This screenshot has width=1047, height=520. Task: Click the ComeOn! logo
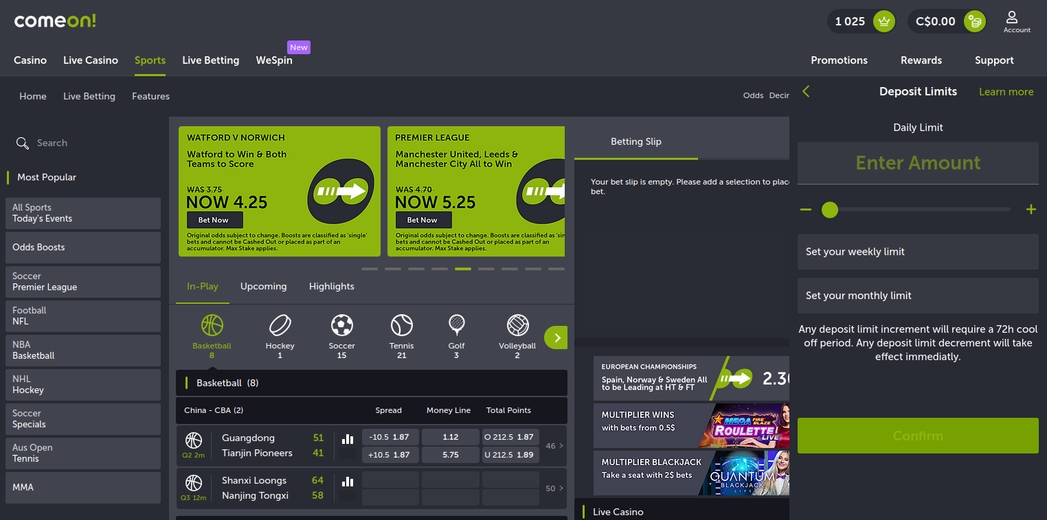point(55,21)
